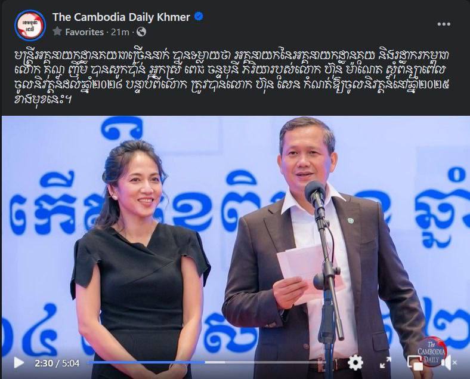Click the Khmer post caption text
Image resolution: width=470 pixels, height=379 pixels.
tap(231, 78)
